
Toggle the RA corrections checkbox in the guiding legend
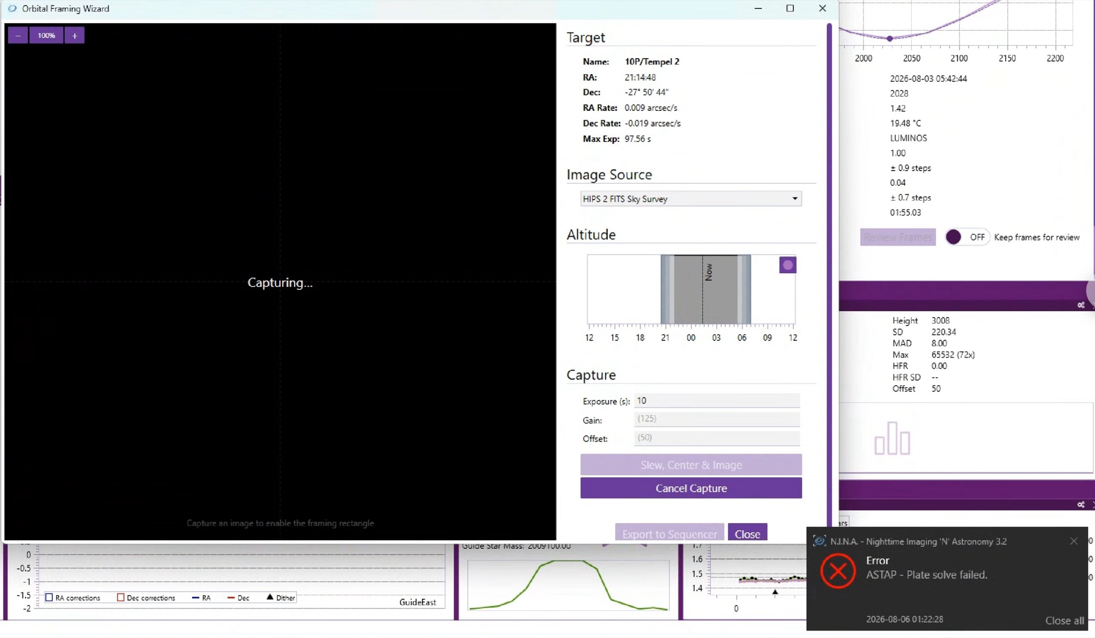tap(49, 598)
